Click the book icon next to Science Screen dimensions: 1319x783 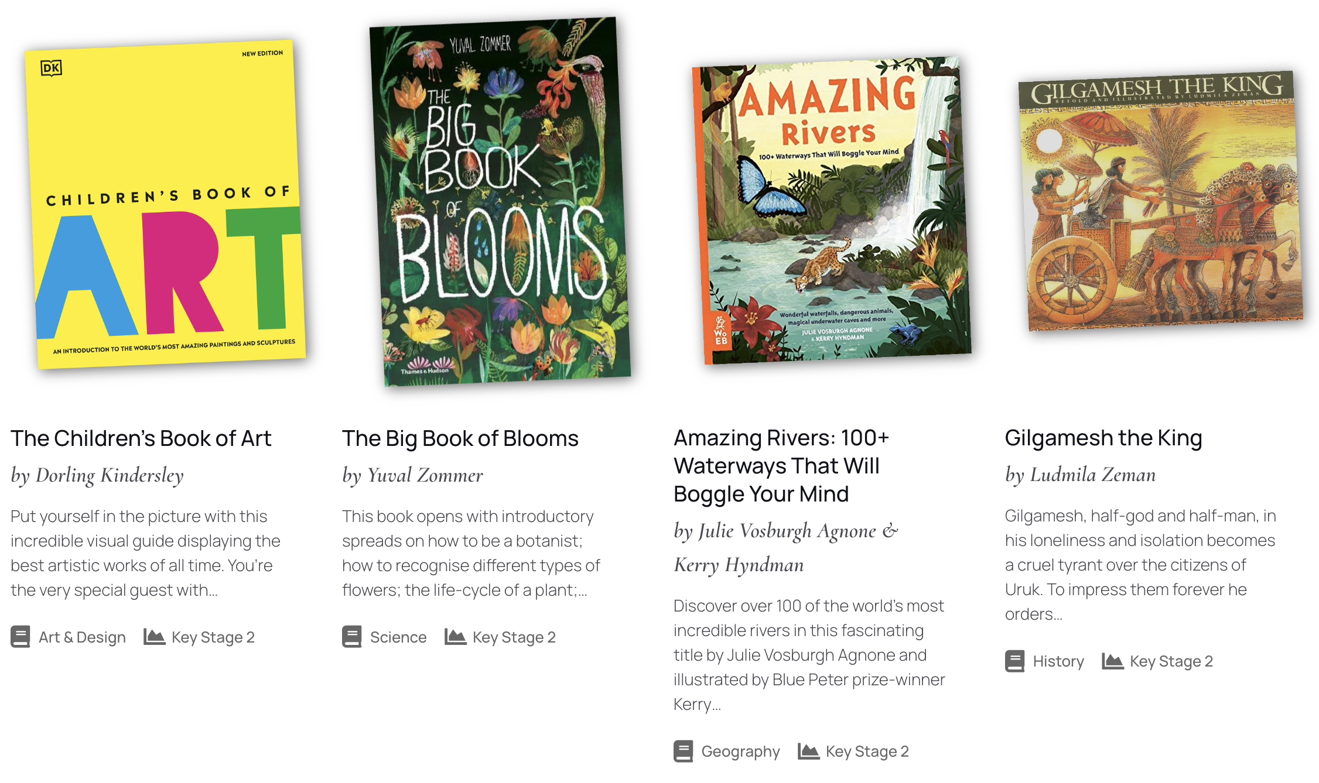352,637
